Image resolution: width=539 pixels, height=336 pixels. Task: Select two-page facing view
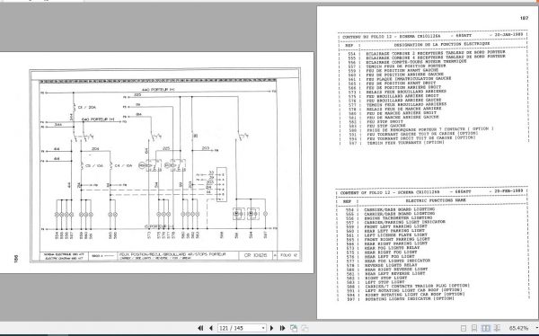click(485, 328)
